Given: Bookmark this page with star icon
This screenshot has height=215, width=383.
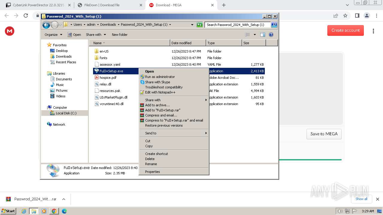Looking at the screenshot, I should (345, 16).
